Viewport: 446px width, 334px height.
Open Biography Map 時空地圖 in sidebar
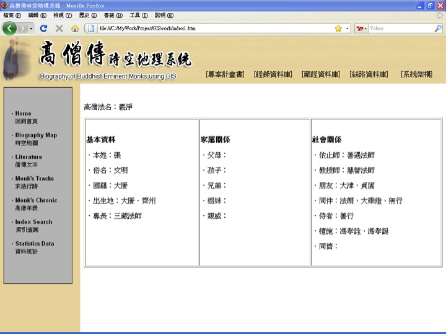pyautogui.click(x=36, y=139)
